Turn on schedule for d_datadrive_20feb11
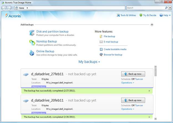The image size is (173, 123). click(139, 105)
